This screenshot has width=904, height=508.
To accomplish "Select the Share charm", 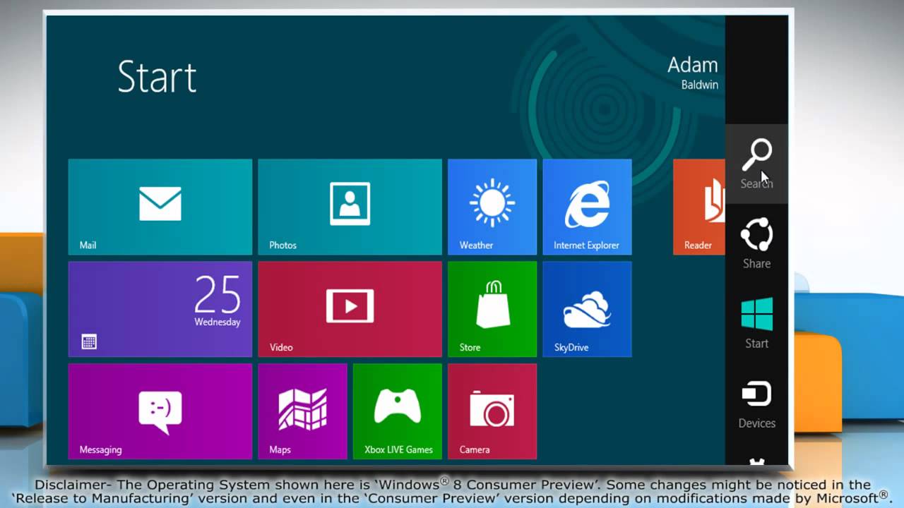I will coord(756,244).
